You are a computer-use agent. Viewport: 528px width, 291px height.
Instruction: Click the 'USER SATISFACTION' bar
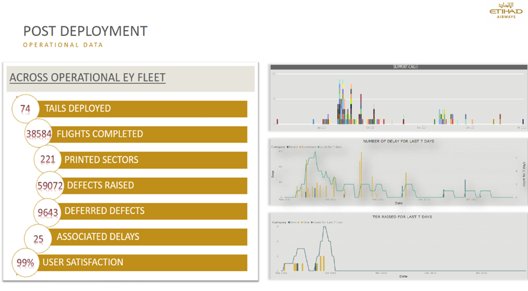142,263
